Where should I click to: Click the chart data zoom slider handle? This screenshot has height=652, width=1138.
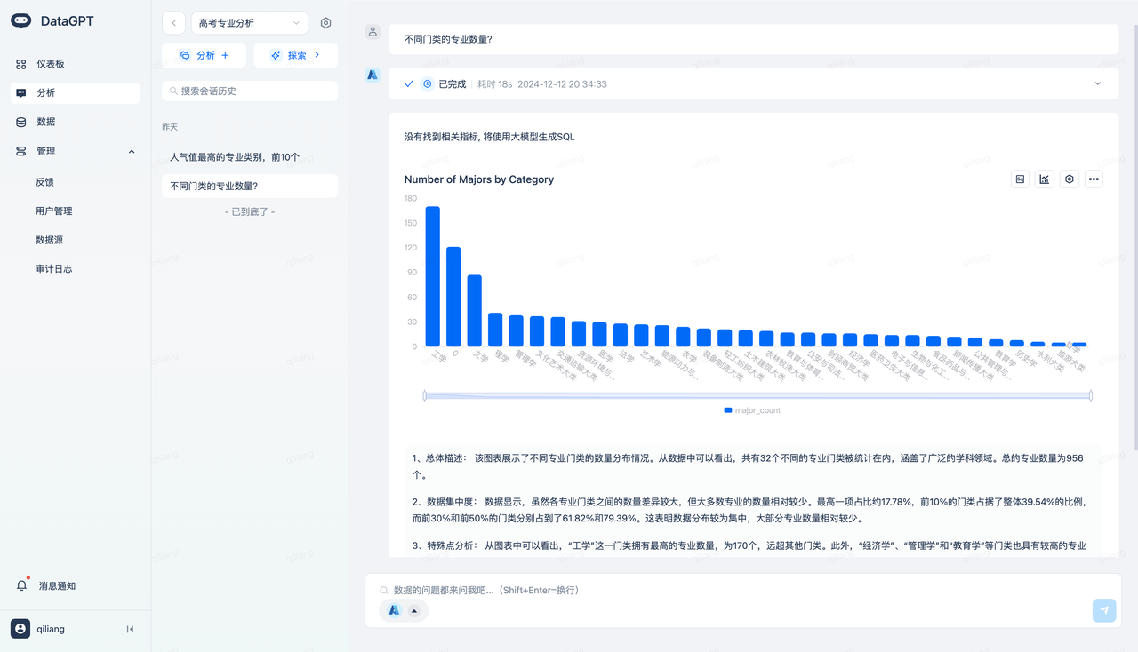click(x=425, y=395)
